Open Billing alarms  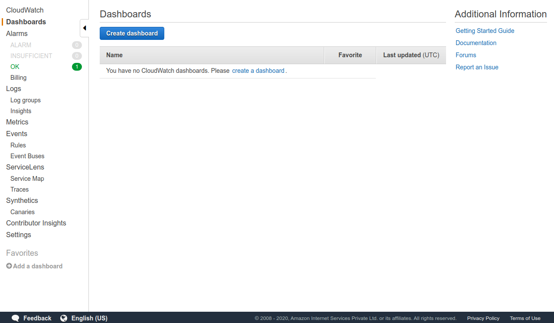pos(18,78)
